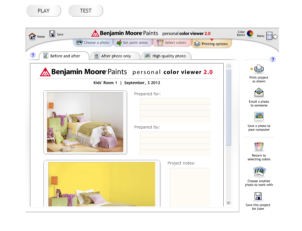Viewport: 302px width, 231px height.
Task: Click Return to selecting colors swatches icon
Action: pos(259,146)
